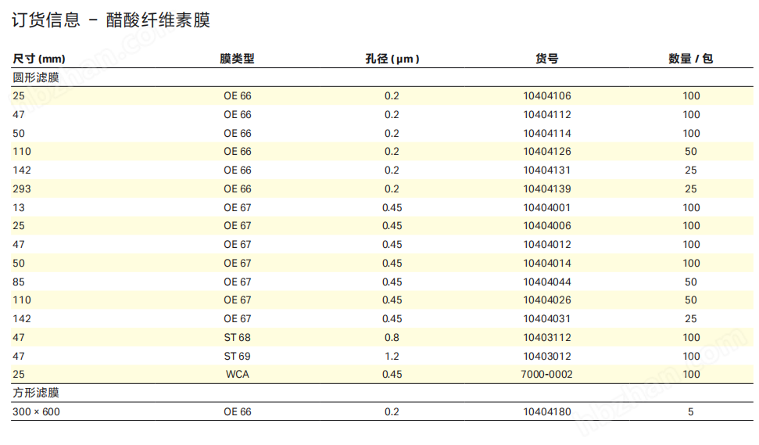This screenshot has height=445, width=759.
Task: Click catalog number 10403112
Action: [x=546, y=337]
